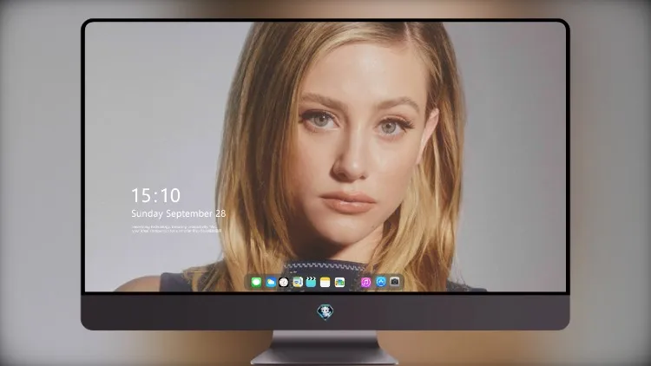The height and width of the screenshot is (366, 651).
Task: Open the teal clapperboard video app
Action: tap(311, 282)
